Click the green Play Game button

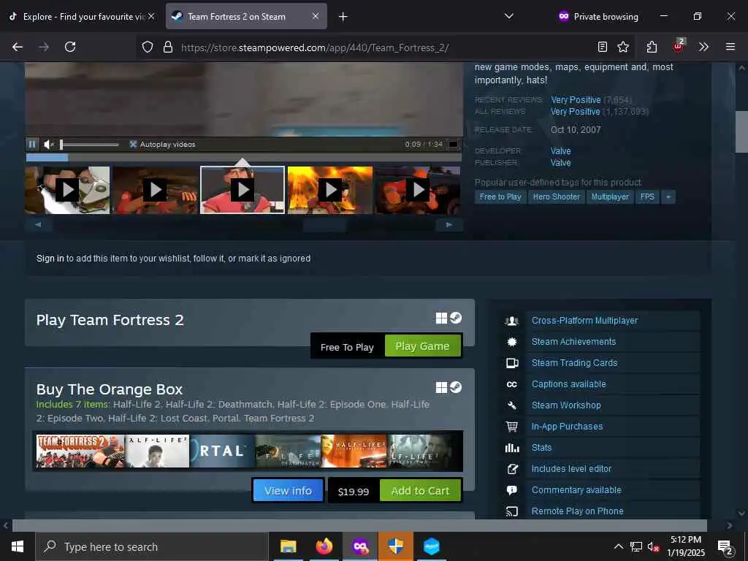(x=423, y=346)
